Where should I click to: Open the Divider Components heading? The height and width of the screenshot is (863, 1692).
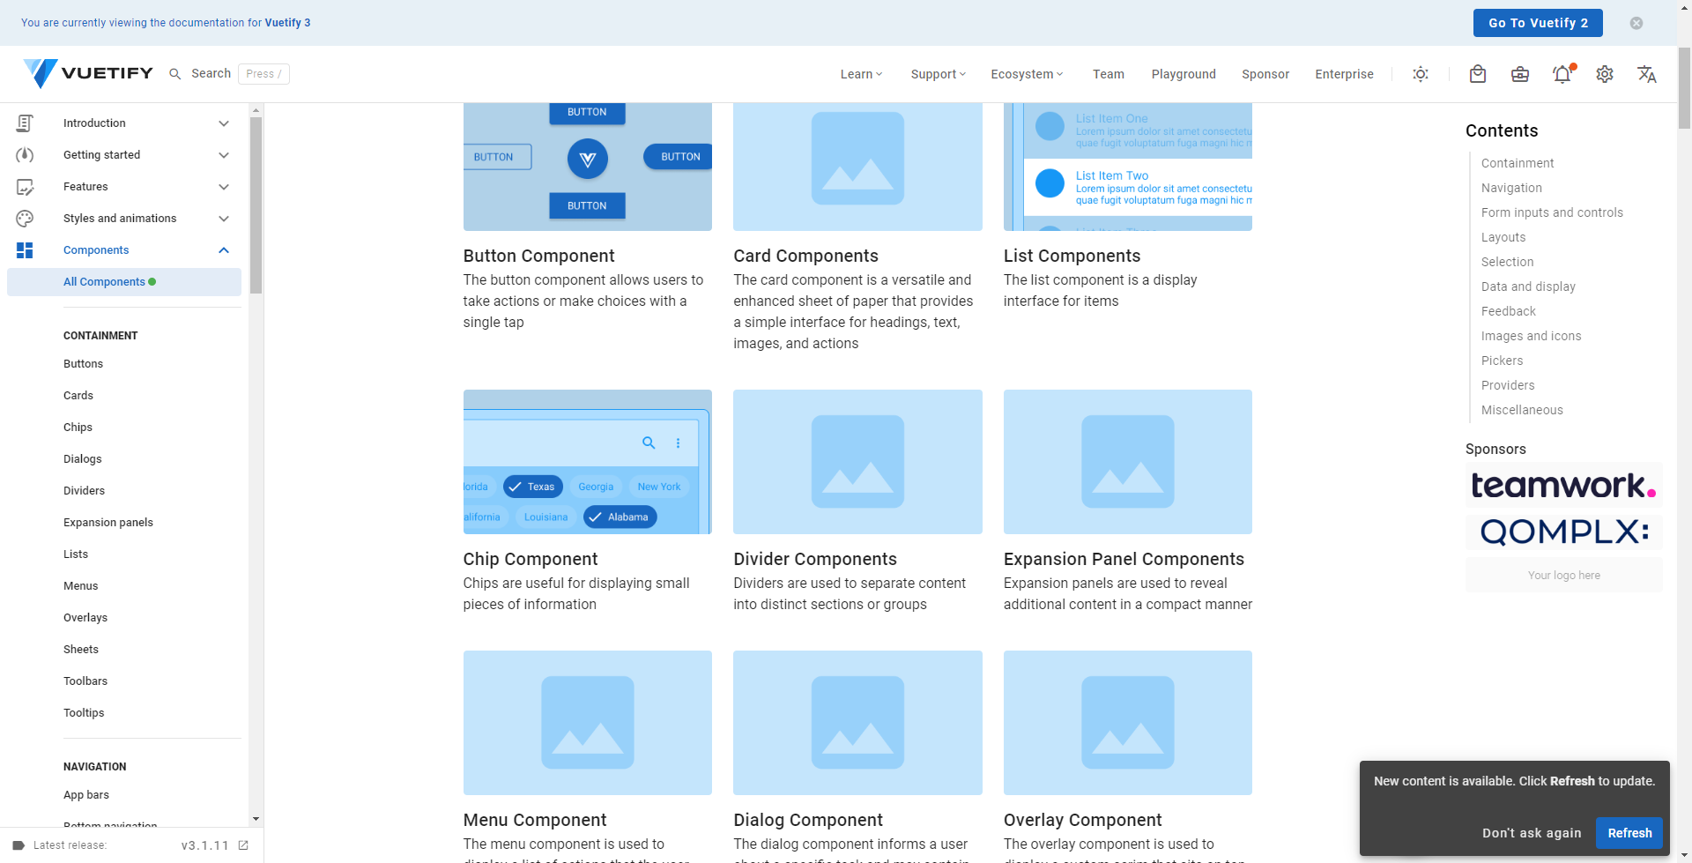(815, 559)
